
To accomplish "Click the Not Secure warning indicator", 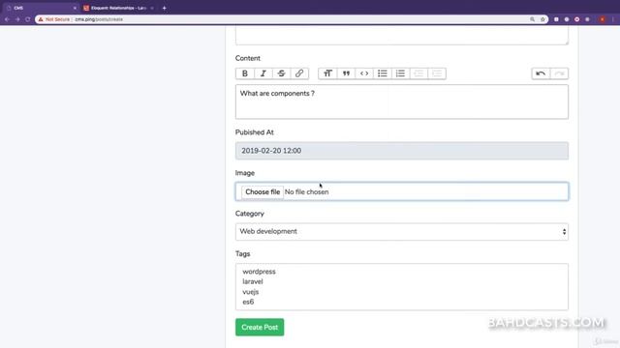I will click(54, 19).
